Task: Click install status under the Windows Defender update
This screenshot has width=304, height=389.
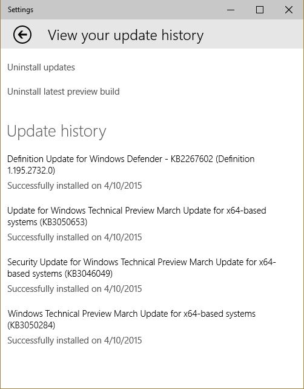Action: pos(74,186)
